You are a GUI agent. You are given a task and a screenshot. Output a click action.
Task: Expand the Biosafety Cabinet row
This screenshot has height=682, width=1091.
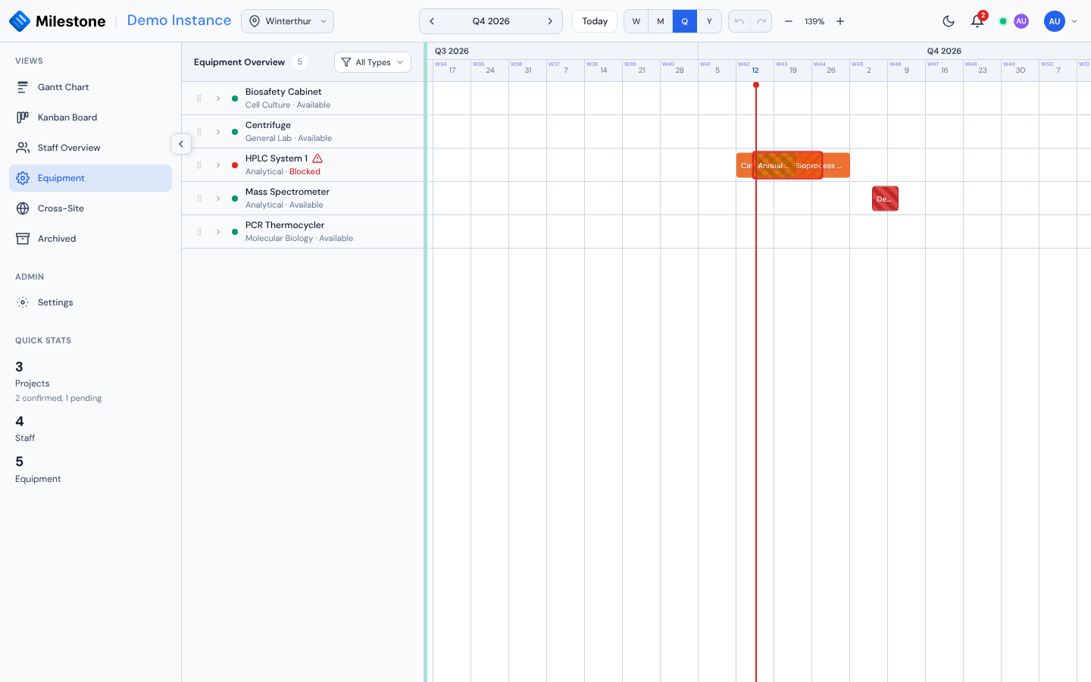click(218, 99)
